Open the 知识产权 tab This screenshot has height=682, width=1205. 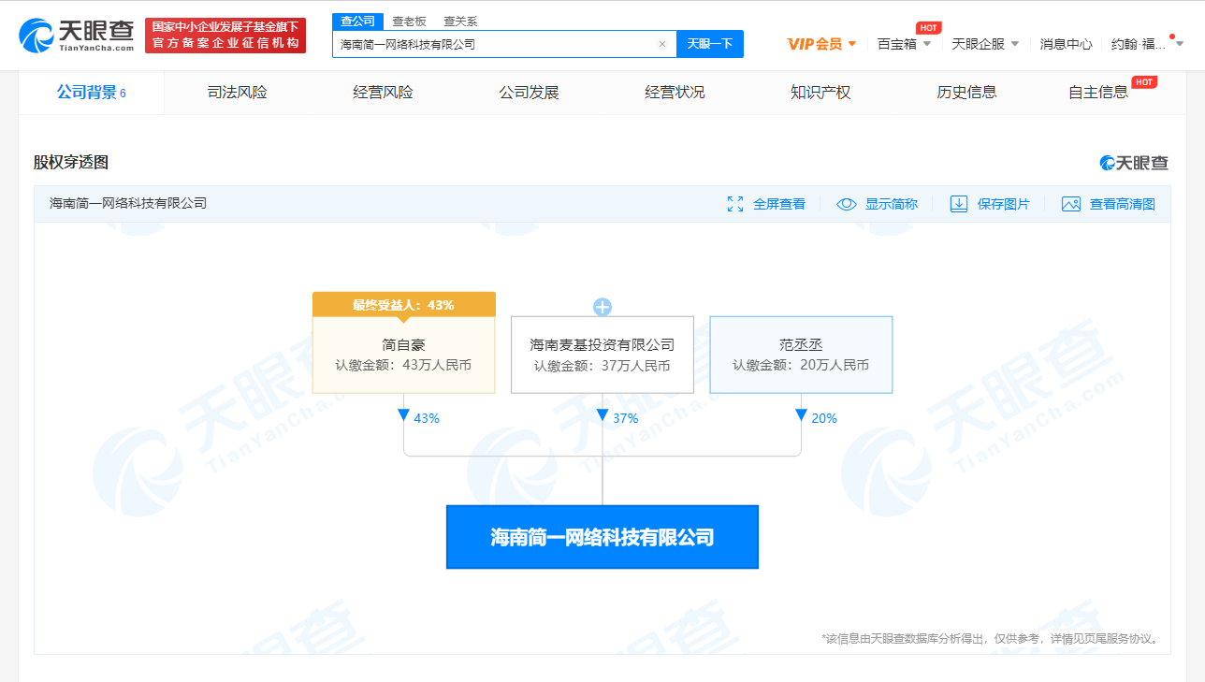(x=820, y=92)
